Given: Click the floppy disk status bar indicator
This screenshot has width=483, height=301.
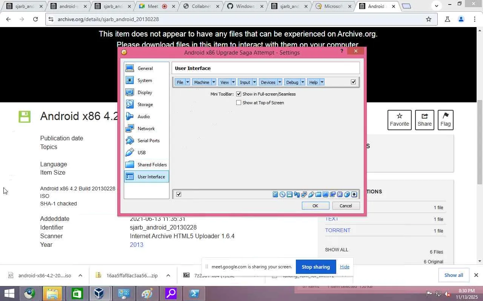Looking at the screenshot, I should point(289,195).
